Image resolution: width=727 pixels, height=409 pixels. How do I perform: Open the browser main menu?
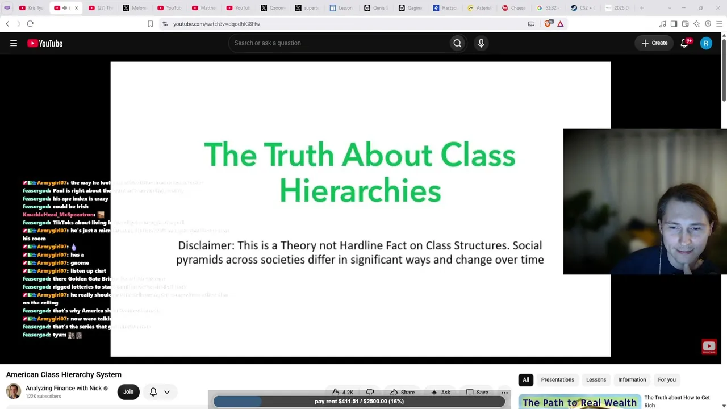coord(720,24)
